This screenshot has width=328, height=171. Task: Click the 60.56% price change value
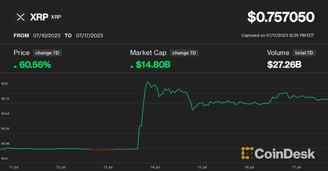click(x=35, y=65)
